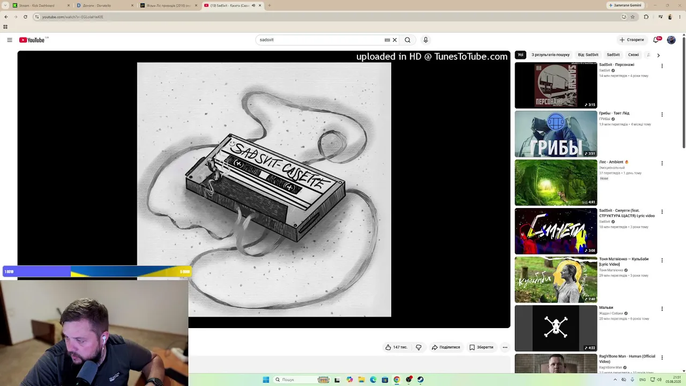
Task: Open options for SadSvit - Персонажі
Action: click(662, 66)
